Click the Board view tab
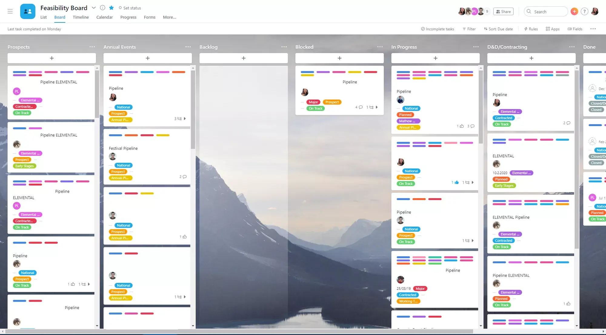The width and height of the screenshot is (606, 335). tap(59, 17)
